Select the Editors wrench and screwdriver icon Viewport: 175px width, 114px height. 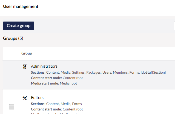coord(25,98)
